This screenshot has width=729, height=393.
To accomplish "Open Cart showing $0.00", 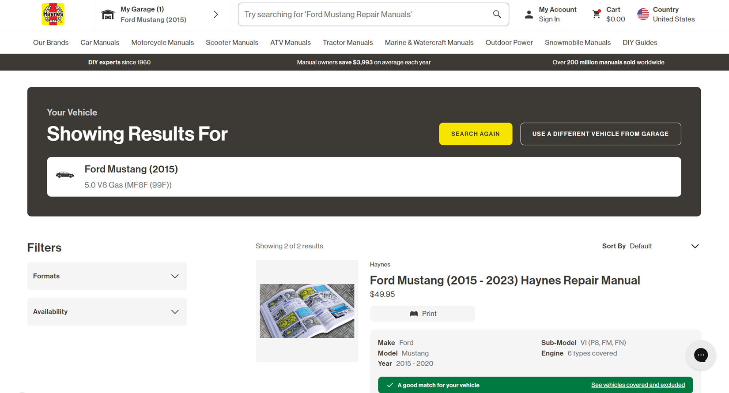I will pos(615,15).
